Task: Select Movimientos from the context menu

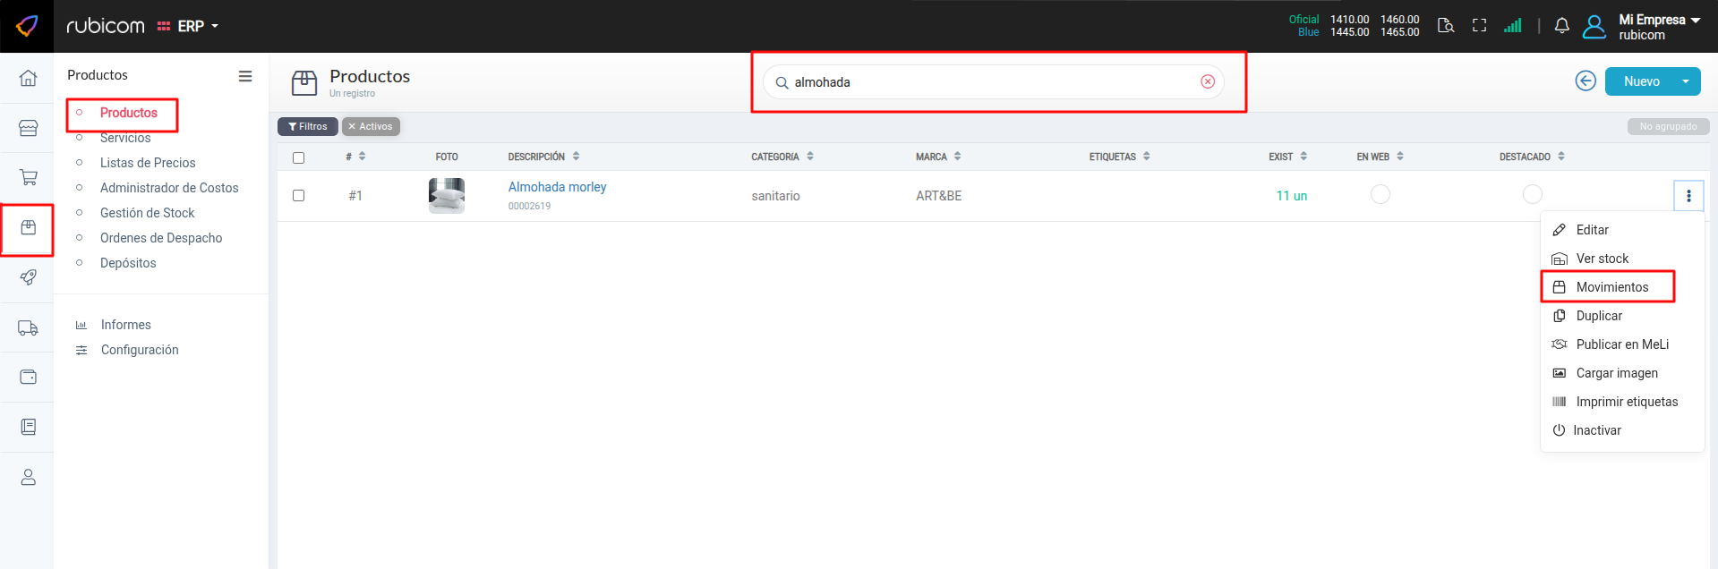Action: (x=1611, y=287)
